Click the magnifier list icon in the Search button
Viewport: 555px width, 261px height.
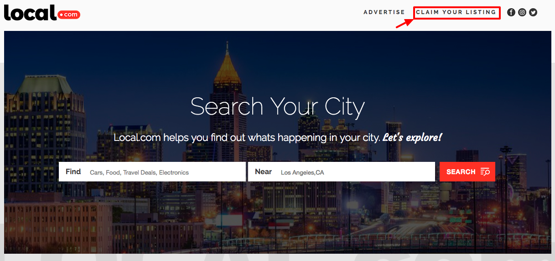485,172
